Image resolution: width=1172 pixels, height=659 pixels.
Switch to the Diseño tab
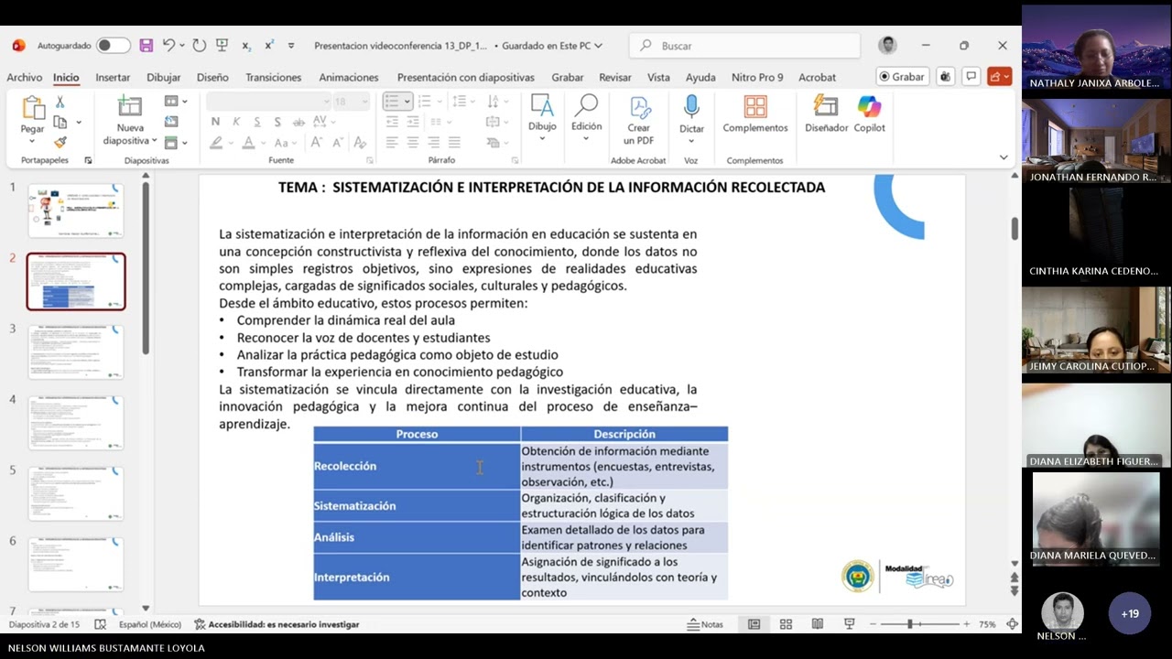pyautogui.click(x=212, y=78)
